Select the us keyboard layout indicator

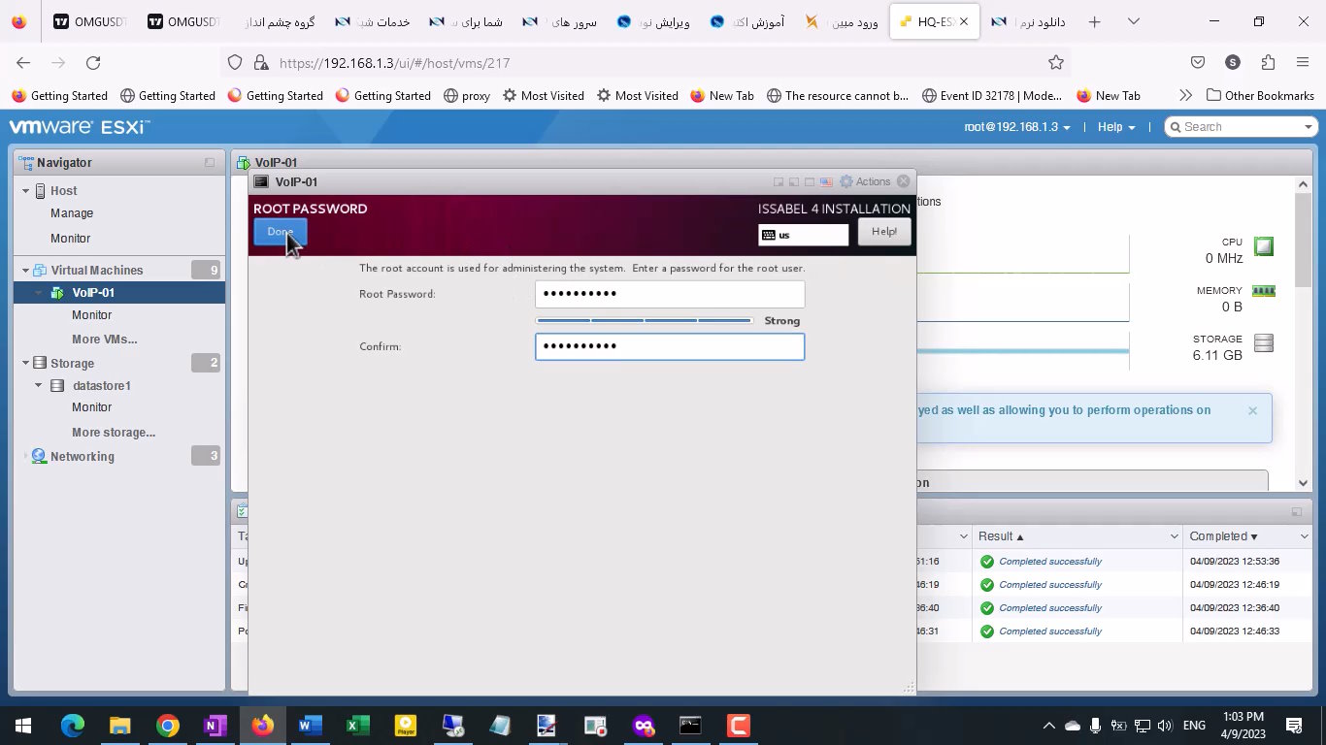click(x=804, y=235)
